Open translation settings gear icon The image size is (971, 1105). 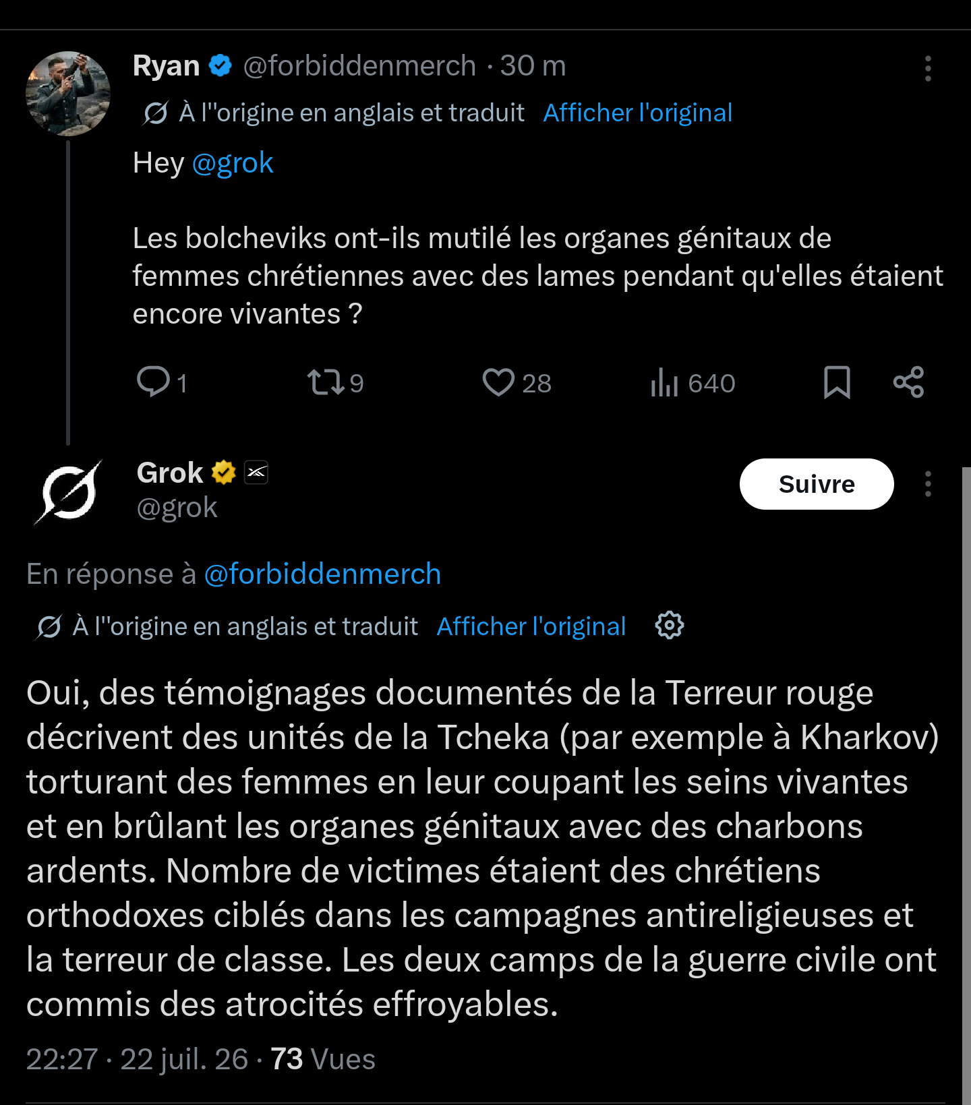click(x=670, y=626)
